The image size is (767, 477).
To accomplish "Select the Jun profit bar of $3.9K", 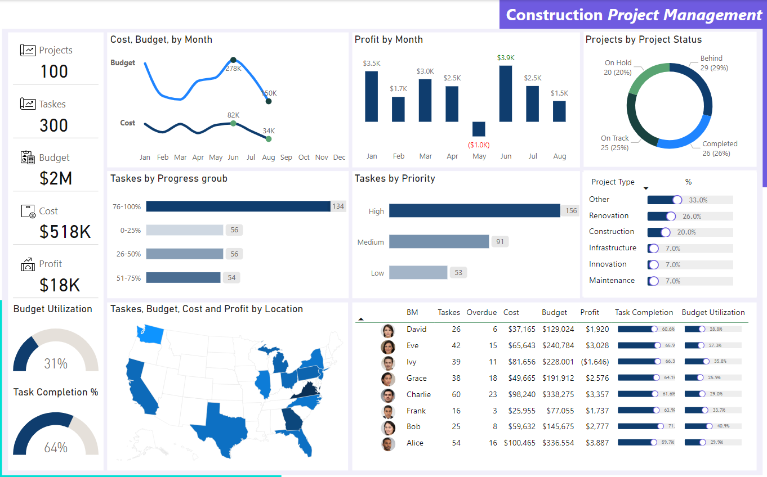I will pyautogui.click(x=506, y=93).
